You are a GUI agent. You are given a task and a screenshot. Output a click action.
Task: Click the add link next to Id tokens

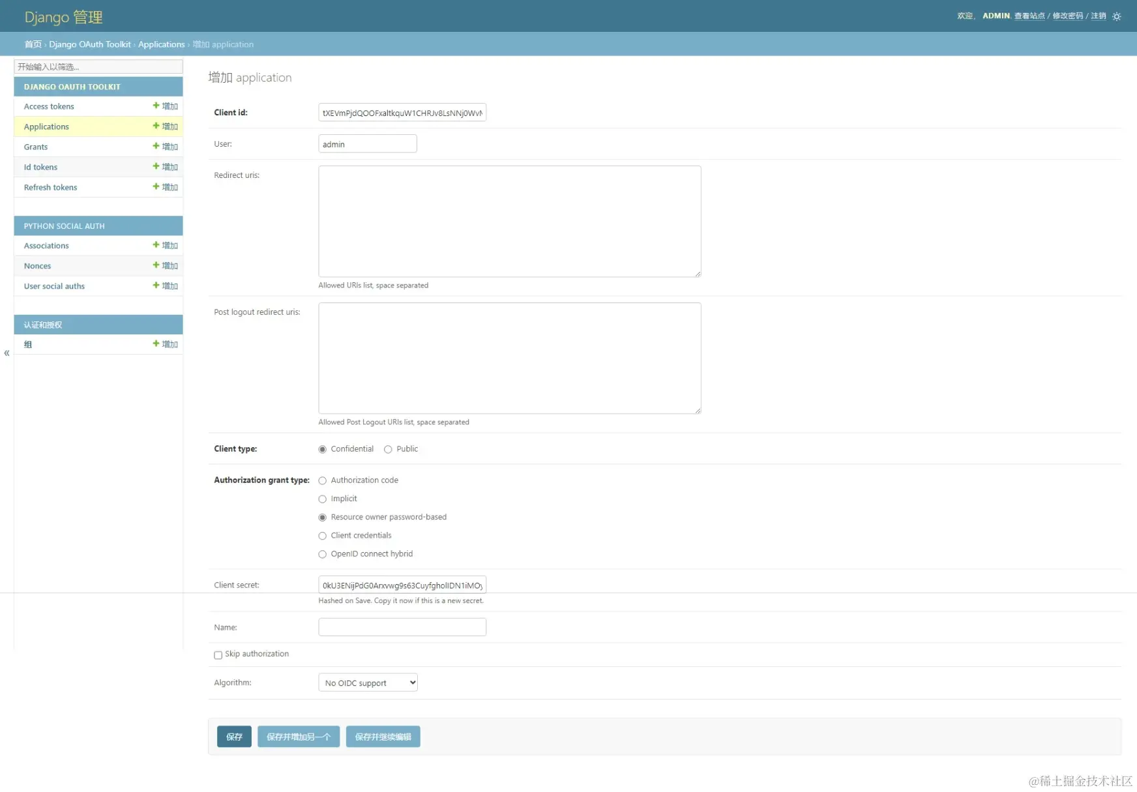pos(166,167)
